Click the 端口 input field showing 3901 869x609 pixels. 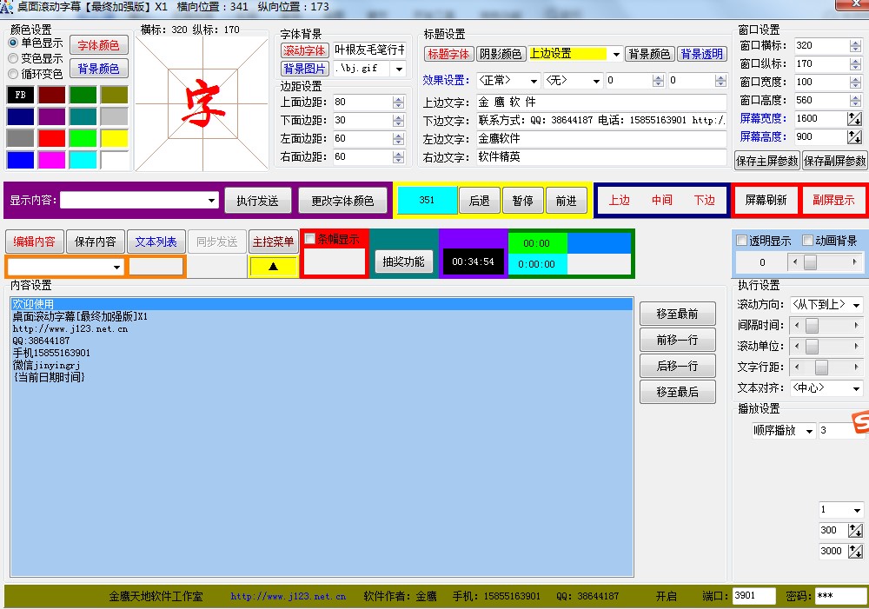pos(753,596)
